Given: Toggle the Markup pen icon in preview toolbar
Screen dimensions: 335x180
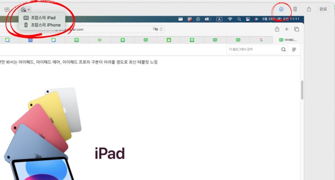Looking at the screenshot, I should tap(281, 9).
